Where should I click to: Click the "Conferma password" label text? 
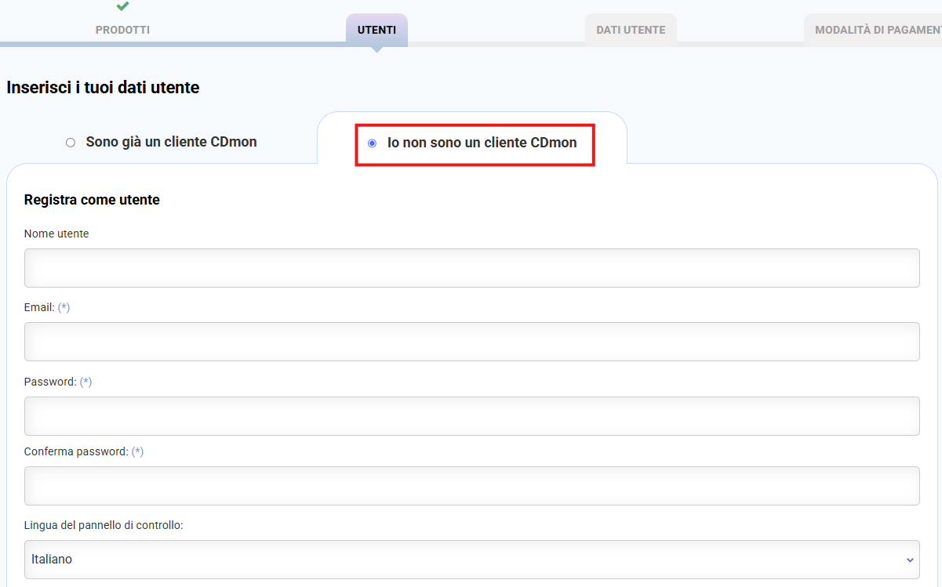coord(75,452)
